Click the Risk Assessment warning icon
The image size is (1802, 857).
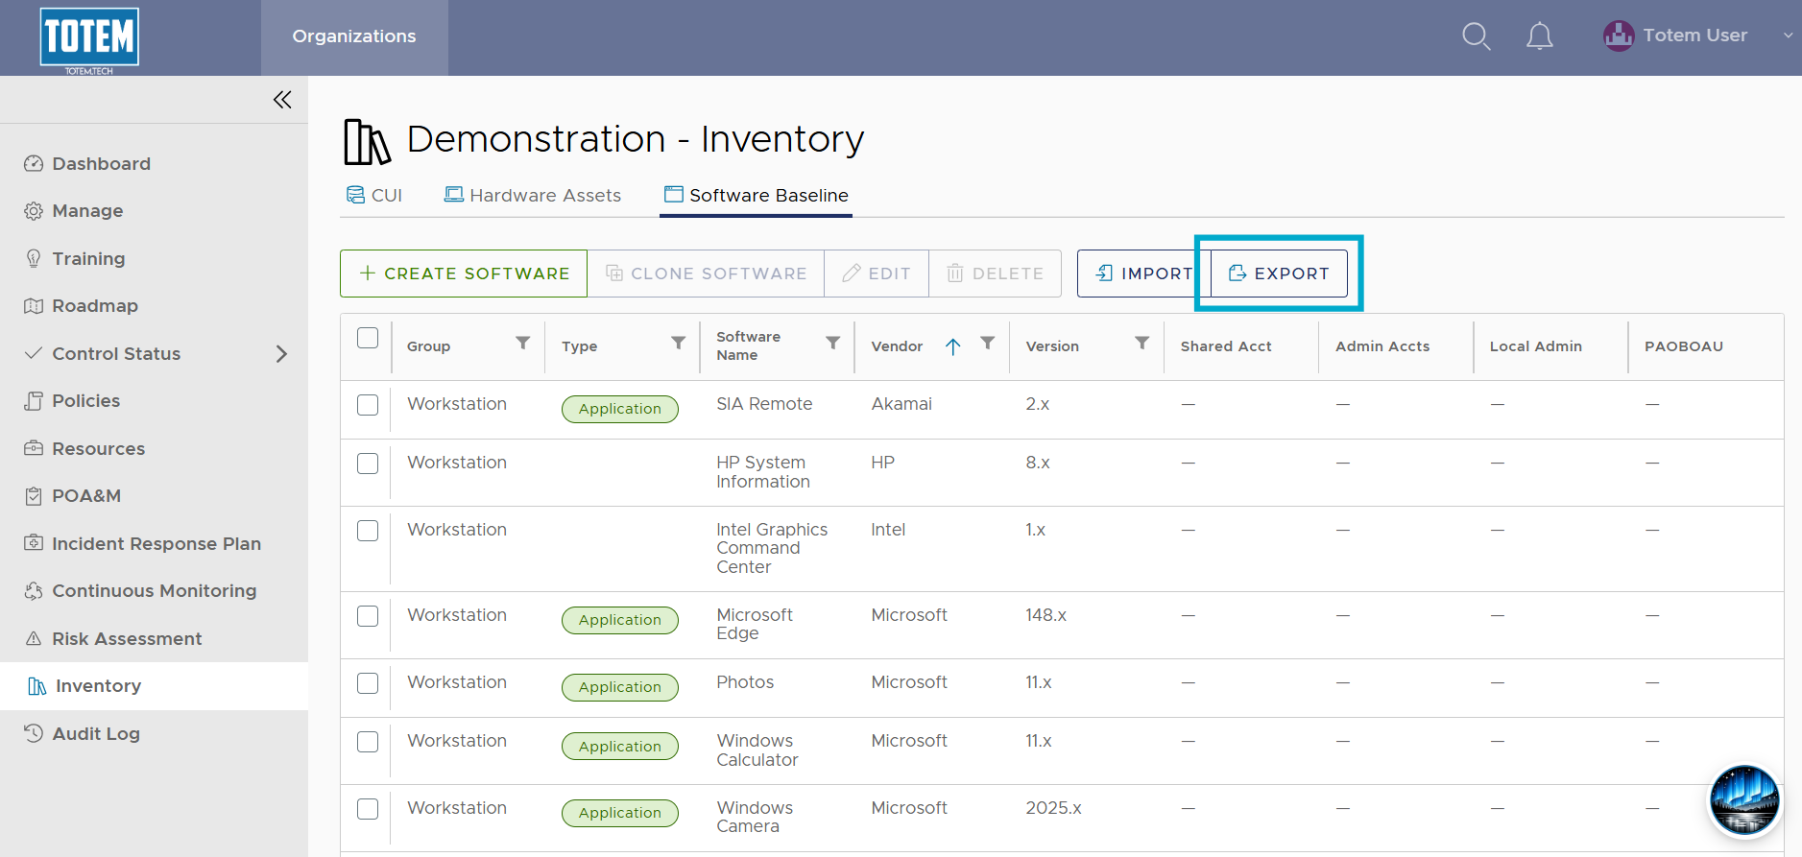point(34,638)
